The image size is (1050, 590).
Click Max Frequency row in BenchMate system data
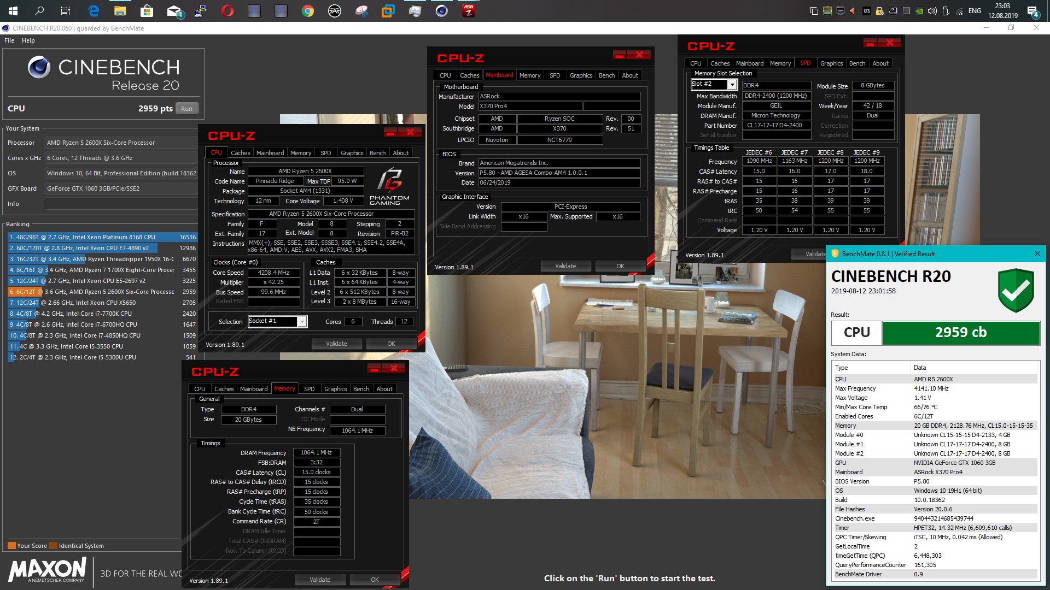[935, 388]
